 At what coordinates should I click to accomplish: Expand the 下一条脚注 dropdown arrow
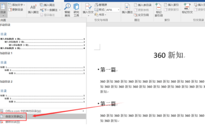60,10
